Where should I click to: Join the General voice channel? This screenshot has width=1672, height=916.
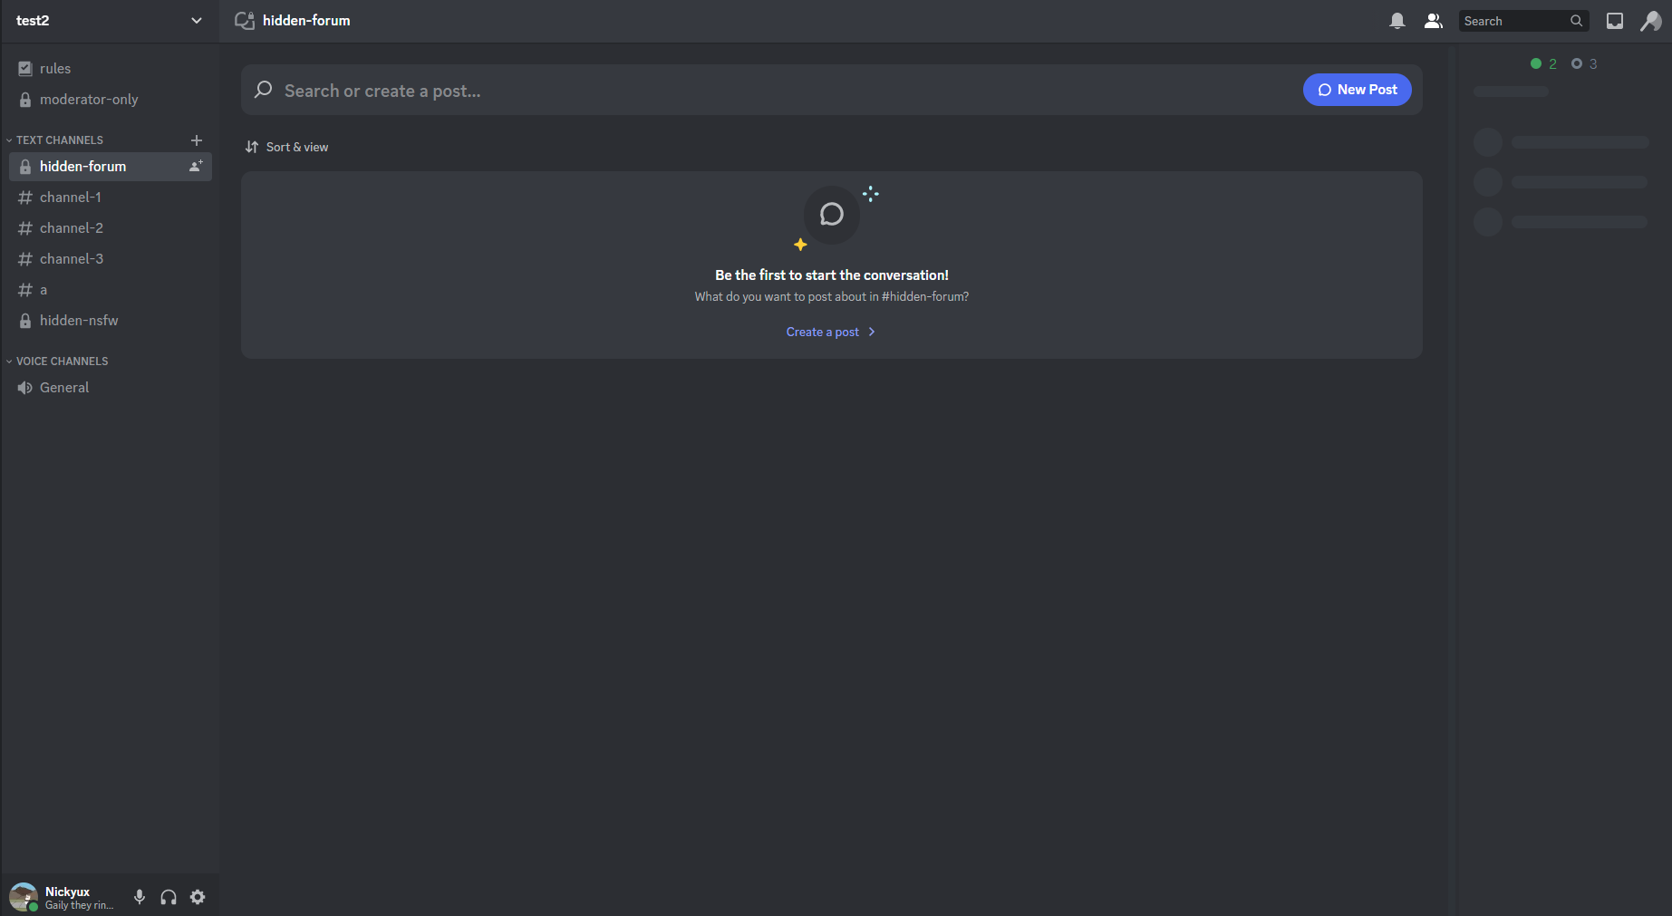tap(110, 387)
